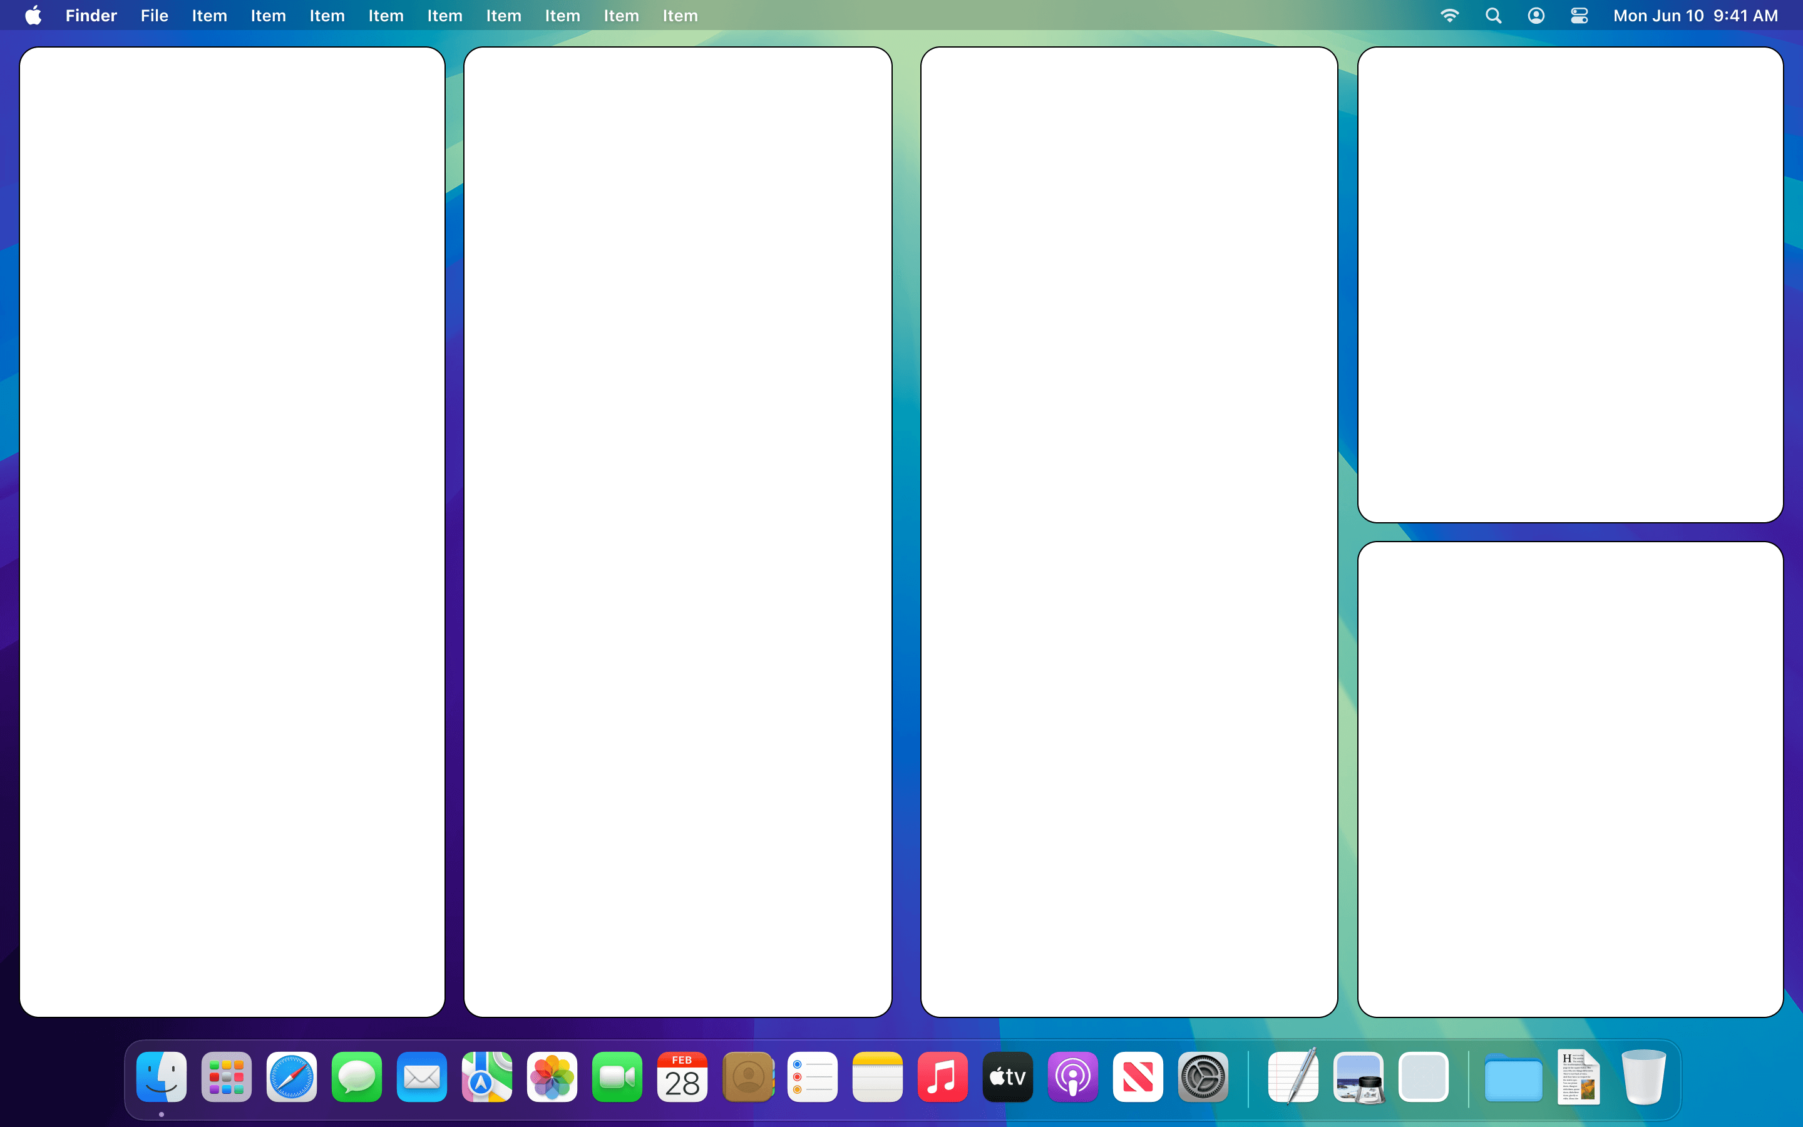Viewport: 1803px width, 1127px height.
Task: Start FaceTime from the Dock
Action: tap(617, 1076)
